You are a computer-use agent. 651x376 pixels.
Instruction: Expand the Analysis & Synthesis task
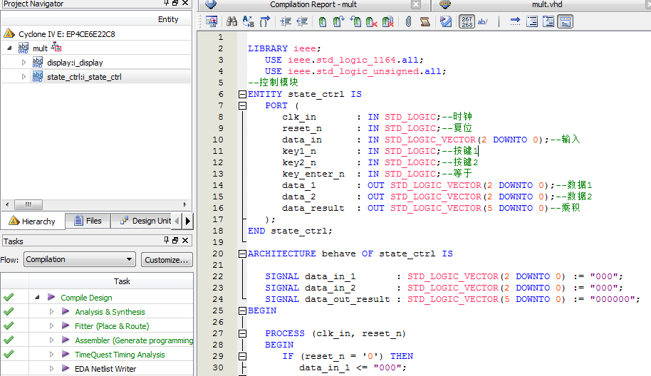pos(51,312)
